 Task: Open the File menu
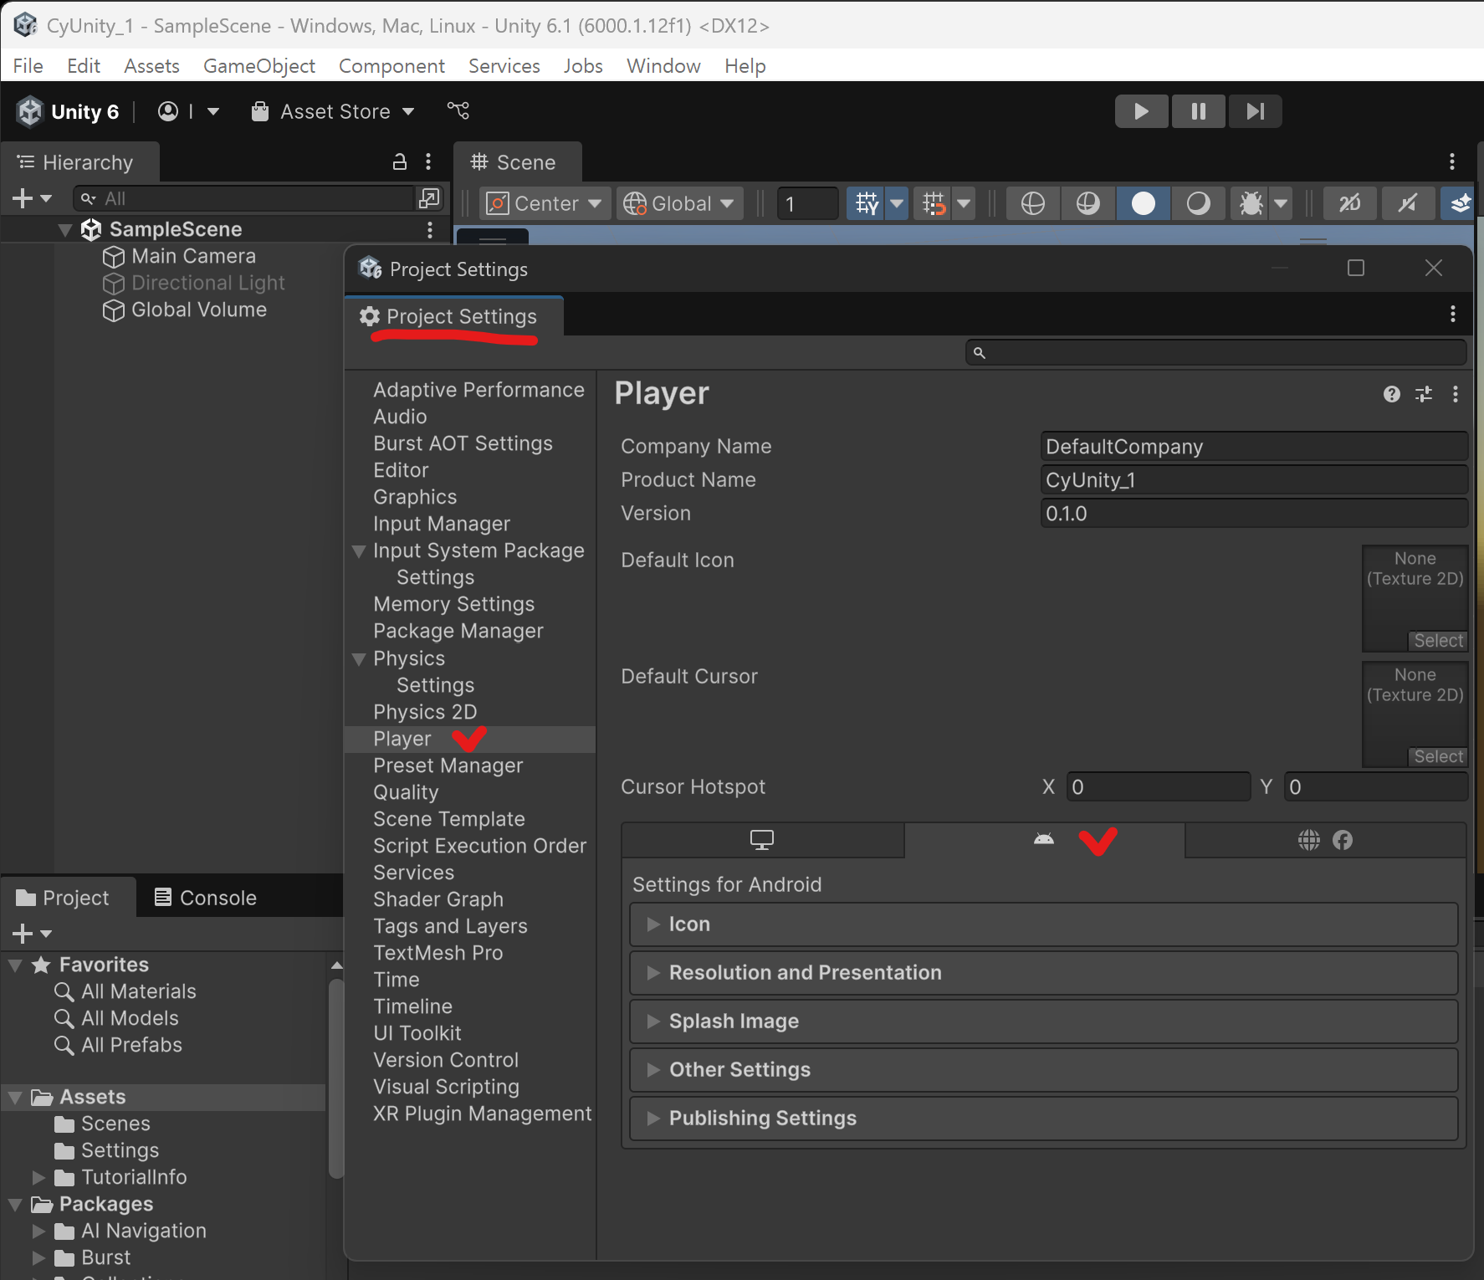28,65
